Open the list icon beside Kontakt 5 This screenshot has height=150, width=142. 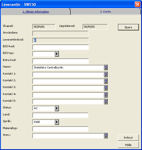(x=106, y=101)
